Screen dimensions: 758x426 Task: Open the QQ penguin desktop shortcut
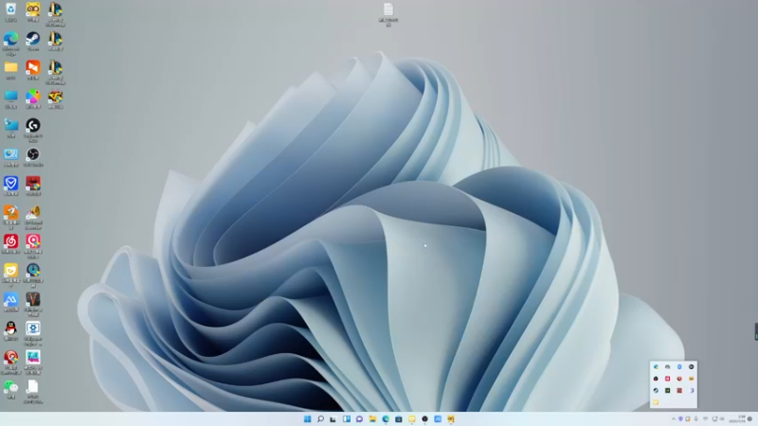10,330
